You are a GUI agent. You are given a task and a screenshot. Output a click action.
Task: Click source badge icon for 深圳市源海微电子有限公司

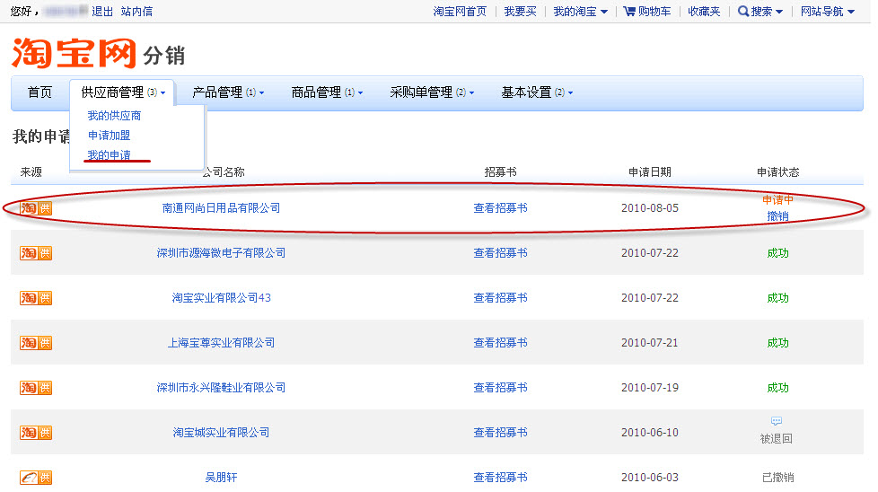(x=36, y=253)
